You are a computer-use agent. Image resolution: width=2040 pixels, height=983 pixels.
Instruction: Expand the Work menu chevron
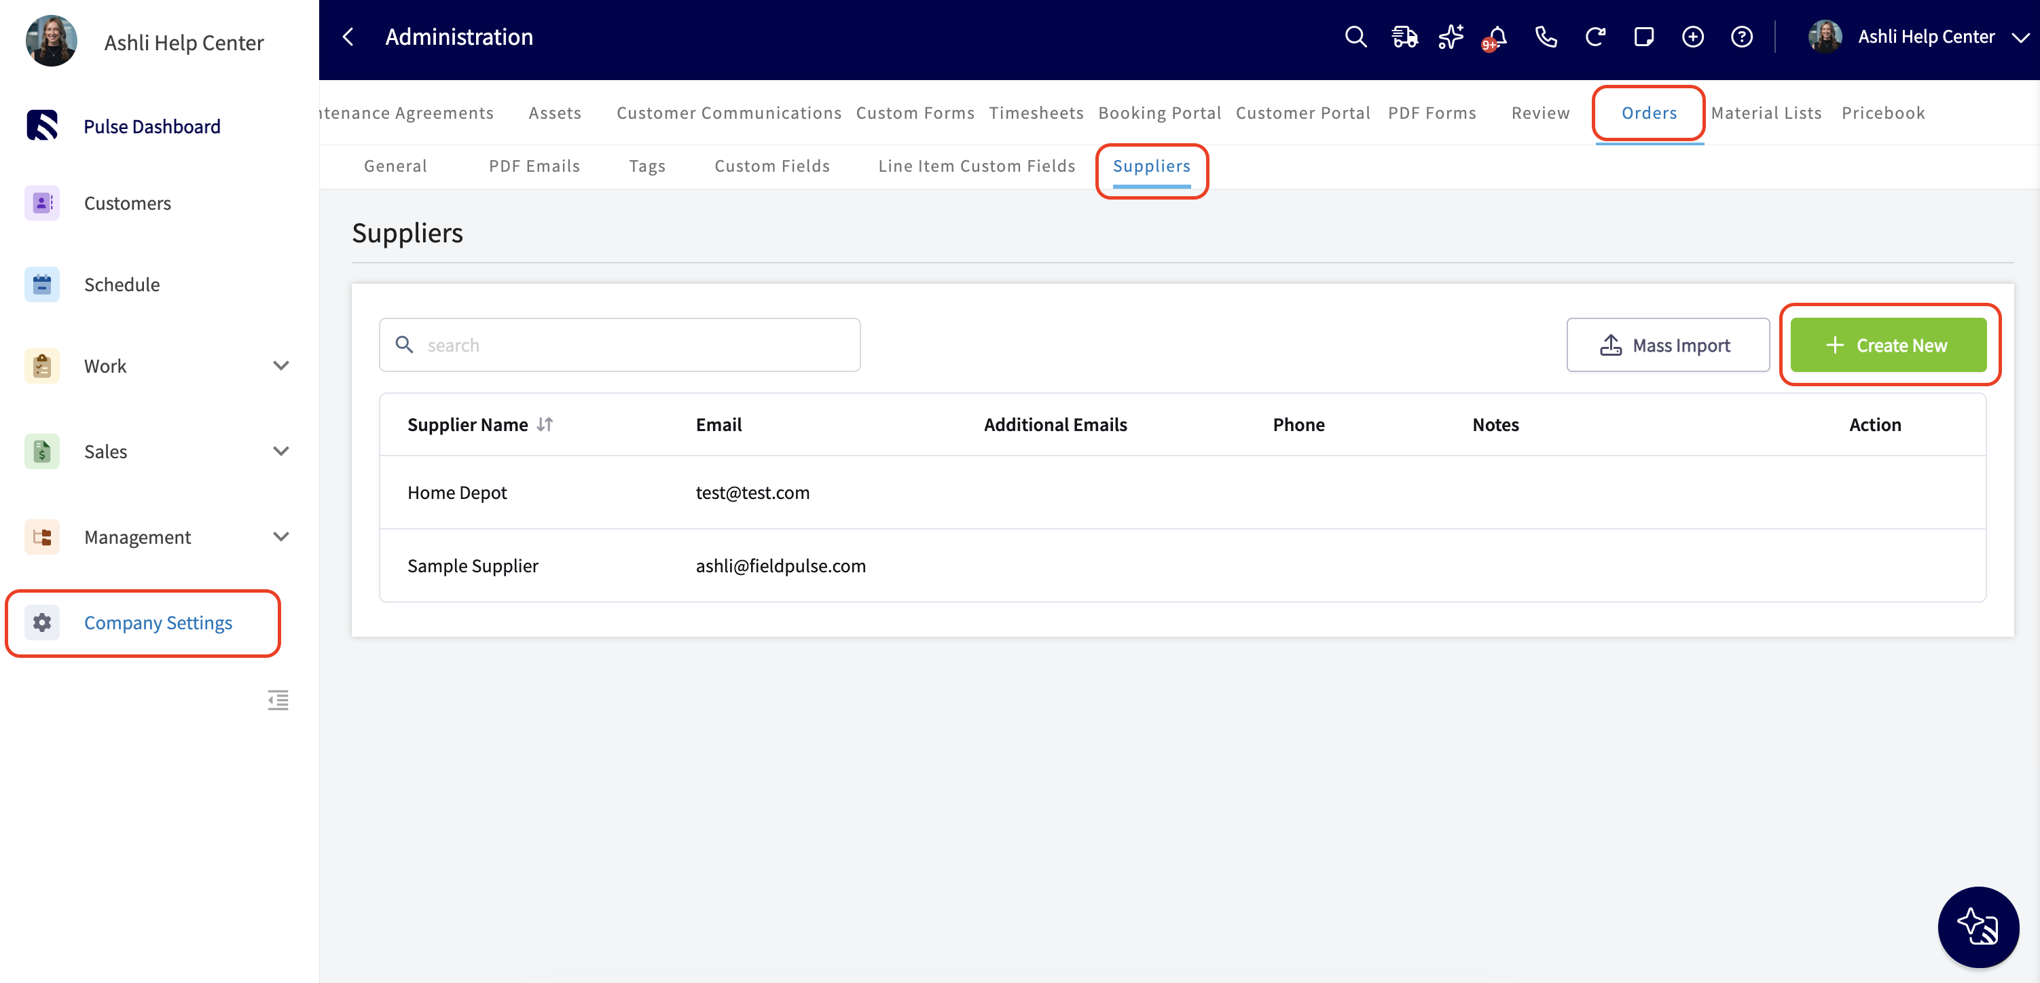281,366
